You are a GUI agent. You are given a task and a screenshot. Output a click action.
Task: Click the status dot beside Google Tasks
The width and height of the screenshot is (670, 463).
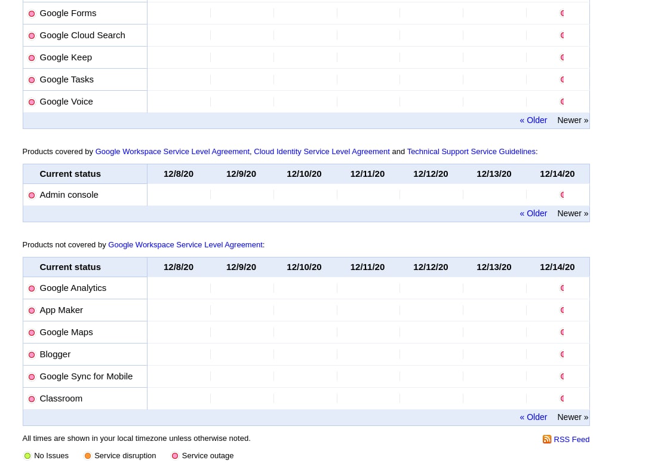[x=32, y=80]
